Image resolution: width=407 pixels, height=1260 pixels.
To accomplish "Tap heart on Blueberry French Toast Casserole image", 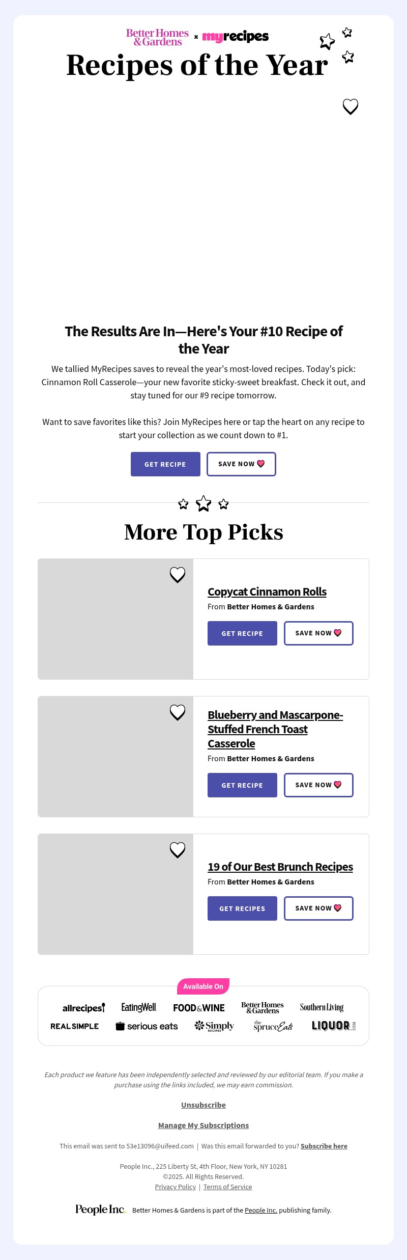I will tap(178, 712).
